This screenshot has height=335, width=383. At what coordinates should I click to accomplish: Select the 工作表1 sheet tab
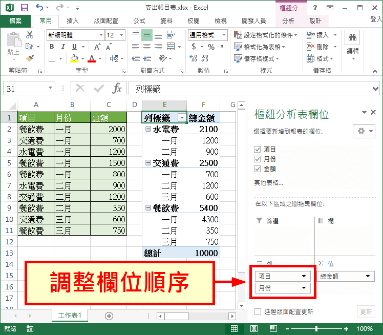70,316
